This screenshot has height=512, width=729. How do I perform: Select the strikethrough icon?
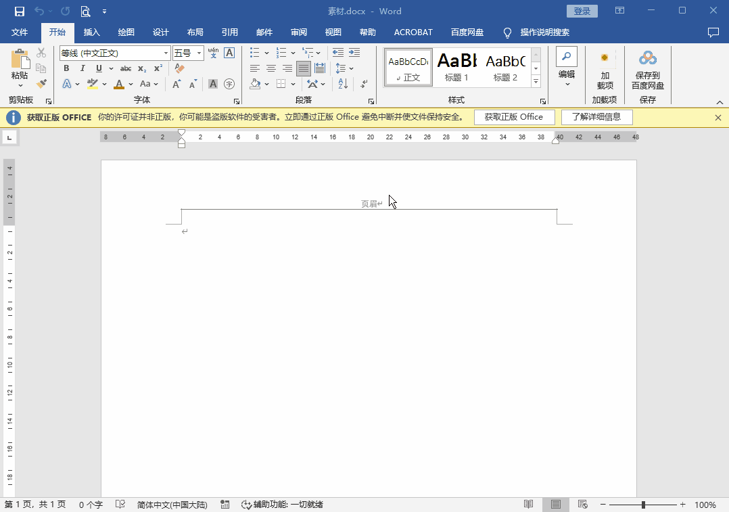(x=127, y=66)
